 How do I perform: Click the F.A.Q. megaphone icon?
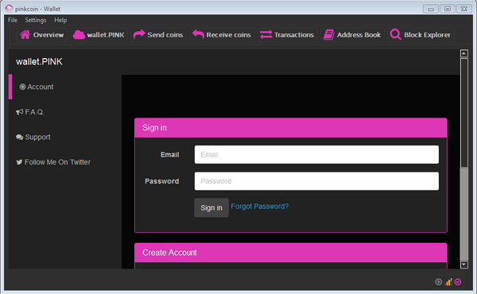point(19,112)
